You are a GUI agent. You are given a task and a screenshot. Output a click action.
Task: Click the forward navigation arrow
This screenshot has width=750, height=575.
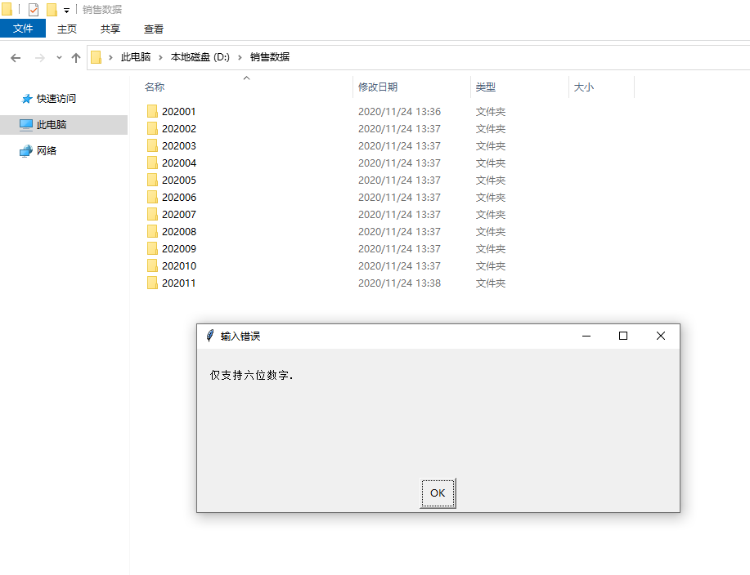click(x=40, y=58)
